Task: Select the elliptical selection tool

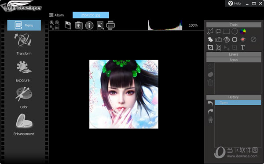Action: click(x=235, y=32)
